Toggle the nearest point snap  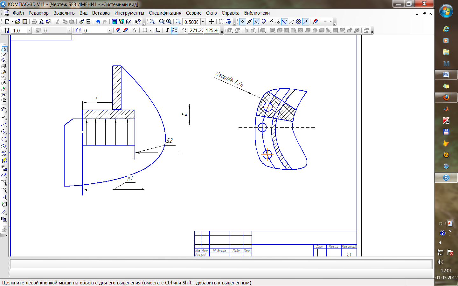coord(242,22)
